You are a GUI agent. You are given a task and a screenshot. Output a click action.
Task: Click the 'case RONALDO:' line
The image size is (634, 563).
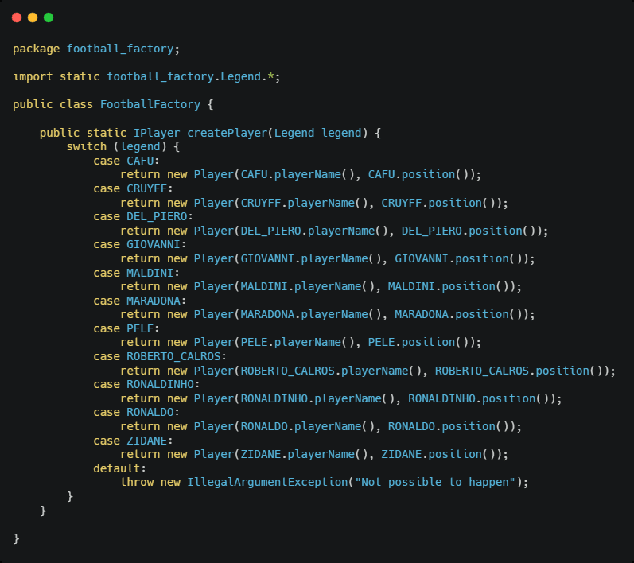coord(136,412)
